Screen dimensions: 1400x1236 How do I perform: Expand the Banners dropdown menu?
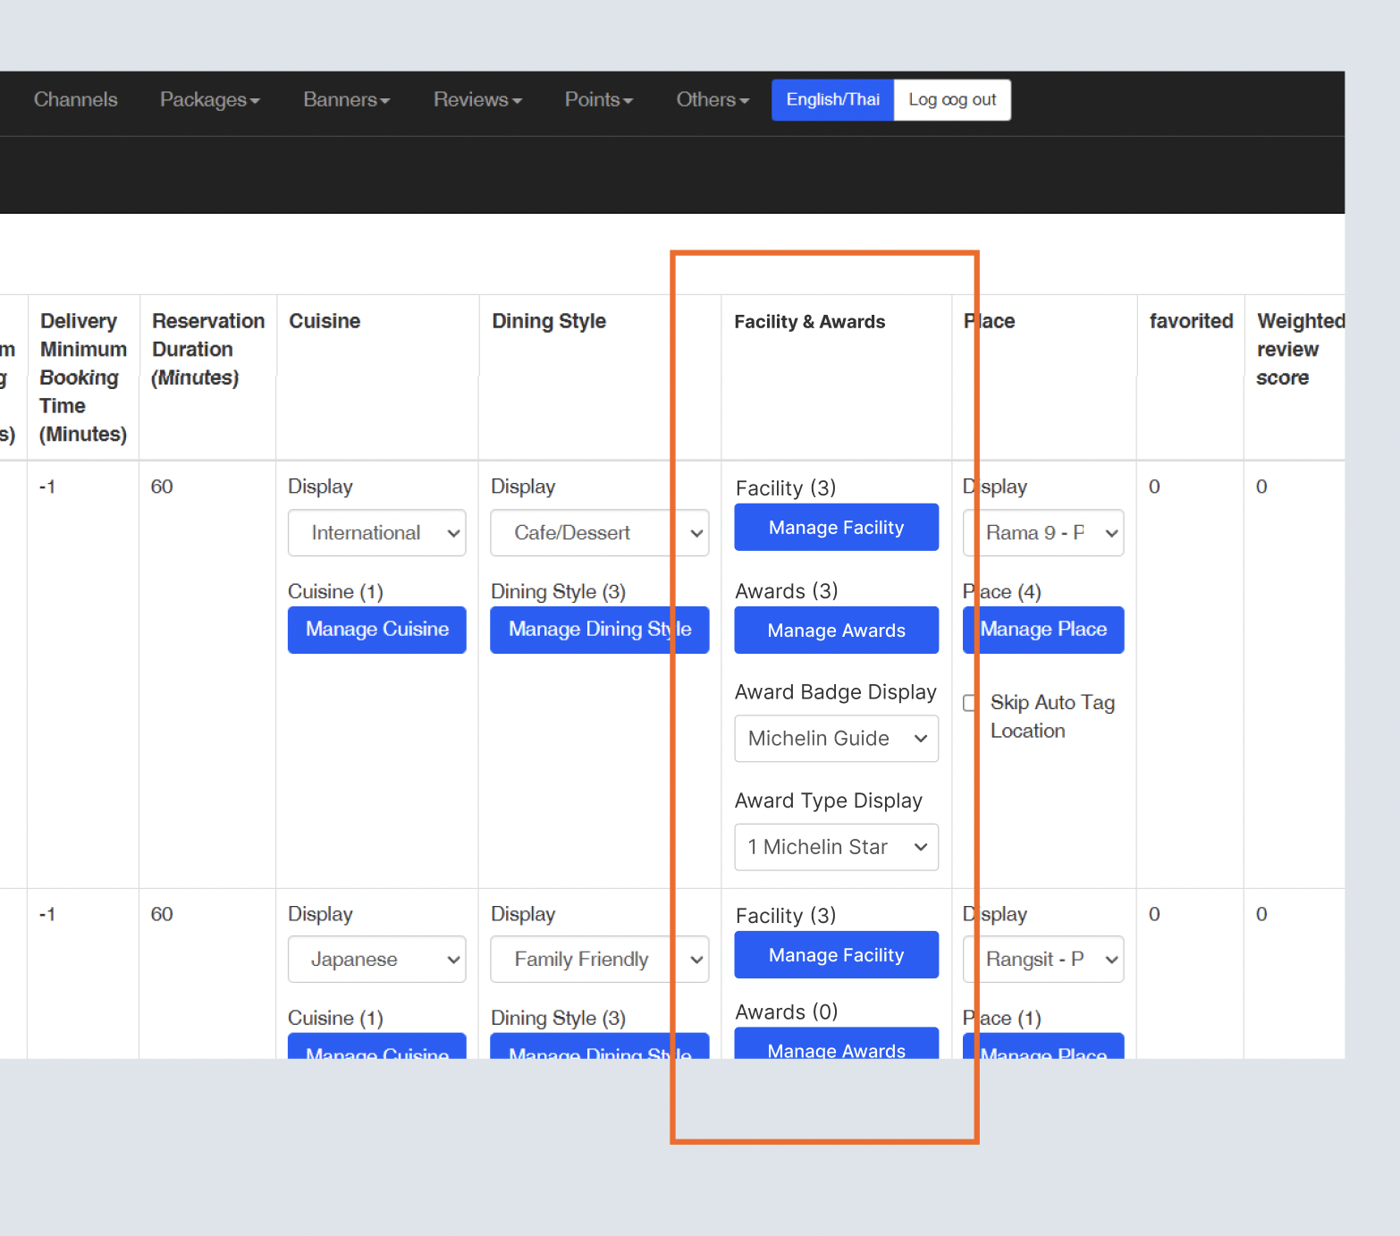pyautogui.click(x=346, y=99)
